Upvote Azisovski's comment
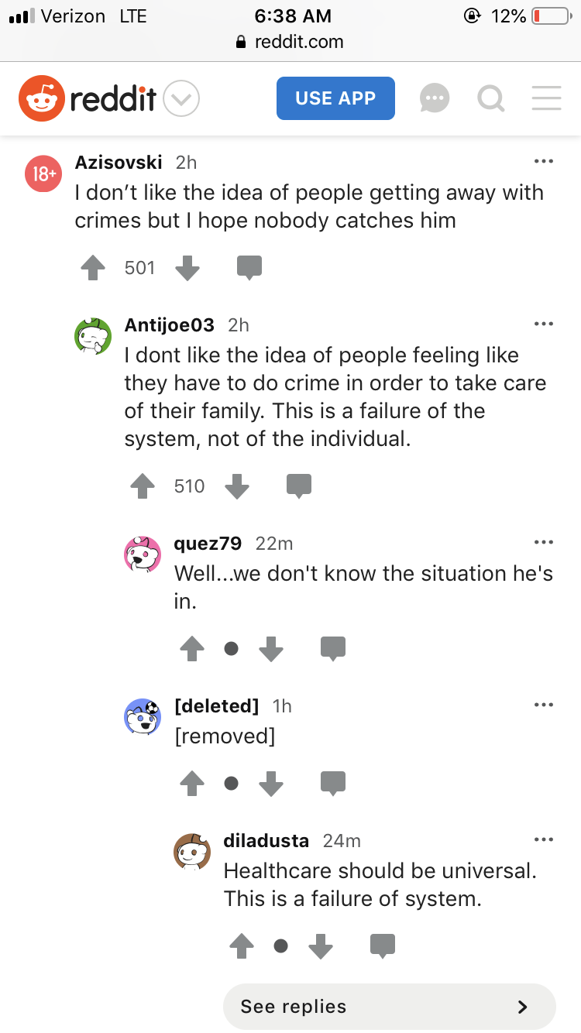Image resolution: width=581 pixels, height=1033 pixels. (93, 268)
